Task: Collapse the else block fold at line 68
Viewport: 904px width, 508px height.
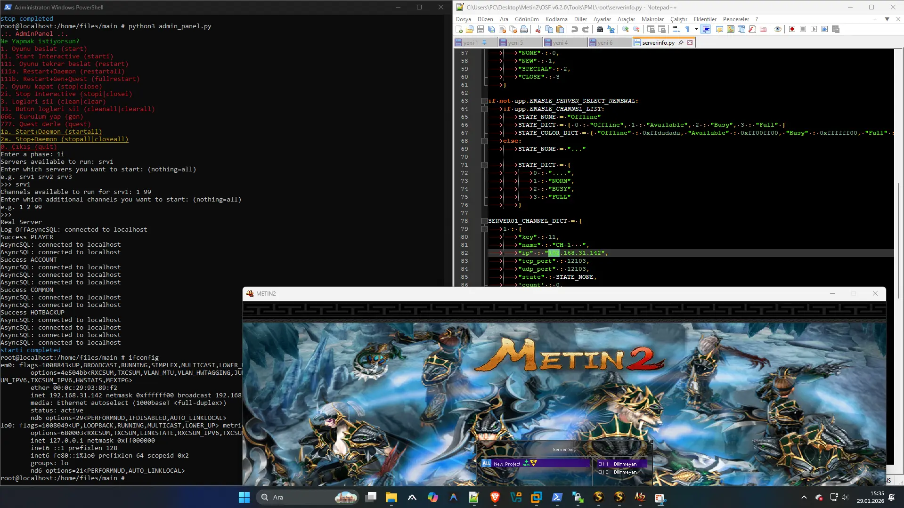Action: coord(484,141)
